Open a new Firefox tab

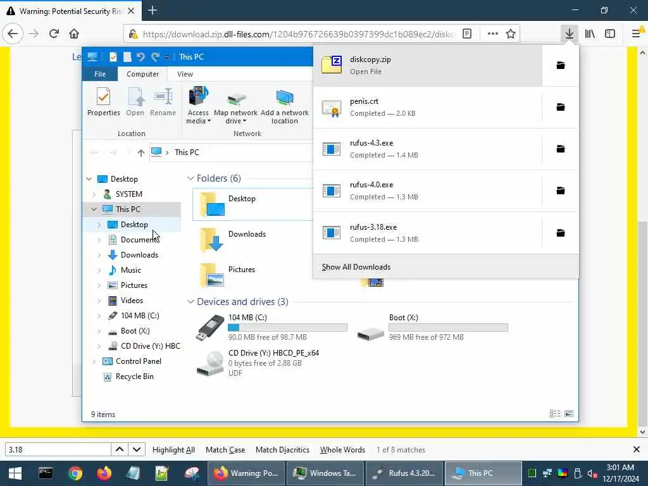[x=153, y=10]
